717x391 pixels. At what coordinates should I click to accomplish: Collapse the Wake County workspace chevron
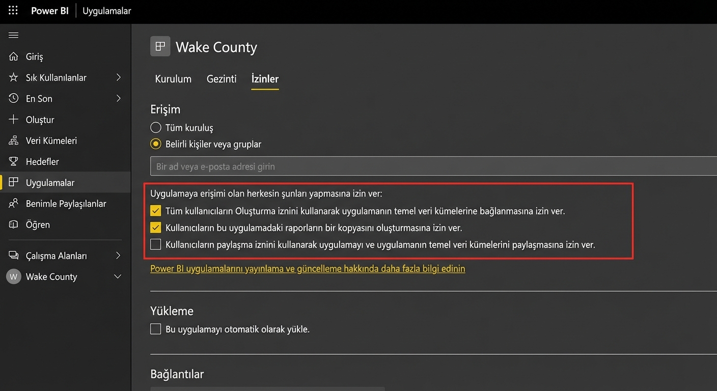click(118, 276)
